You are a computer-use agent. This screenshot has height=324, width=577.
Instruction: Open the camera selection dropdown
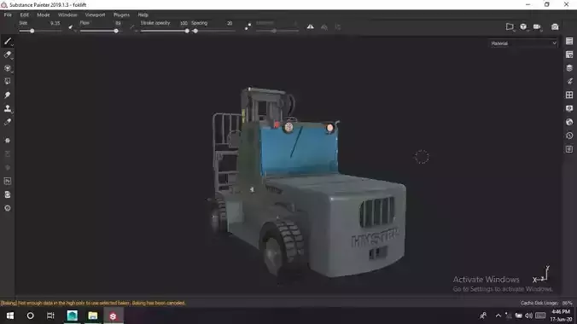click(x=537, y=26)
